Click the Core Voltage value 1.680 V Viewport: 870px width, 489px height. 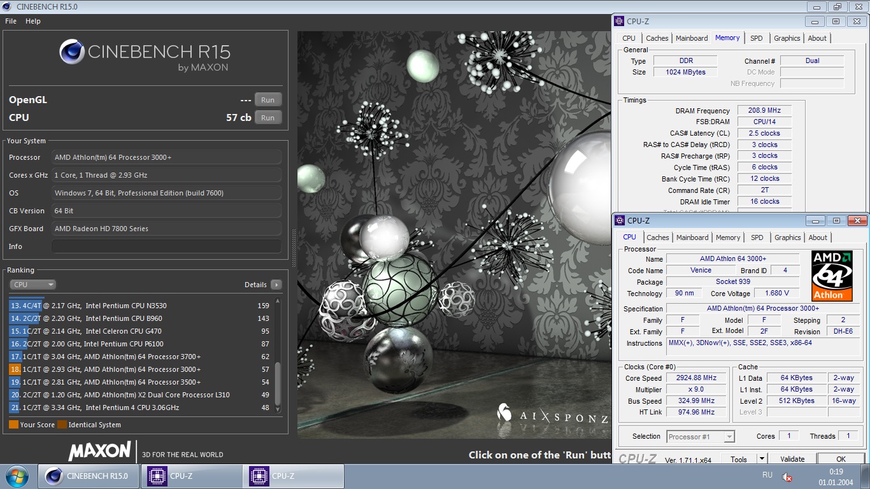pyautogui.click(x=776, y=293)
